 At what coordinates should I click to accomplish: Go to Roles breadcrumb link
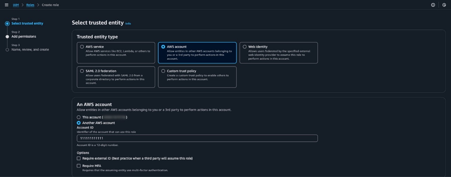click(30, 5)
